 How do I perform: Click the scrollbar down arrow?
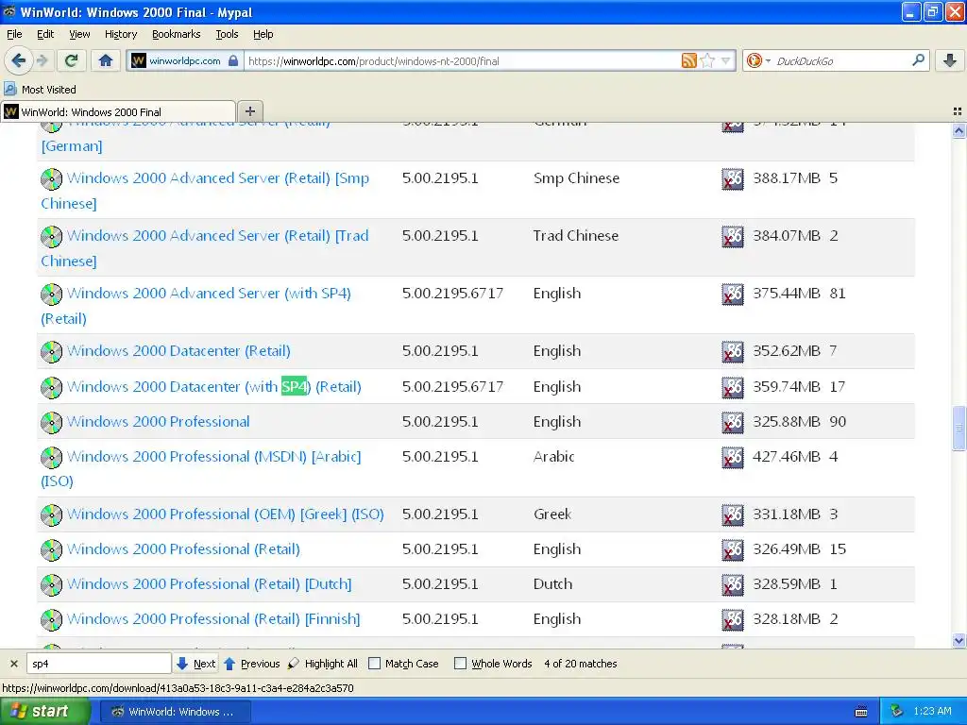[x=959, y=641]
